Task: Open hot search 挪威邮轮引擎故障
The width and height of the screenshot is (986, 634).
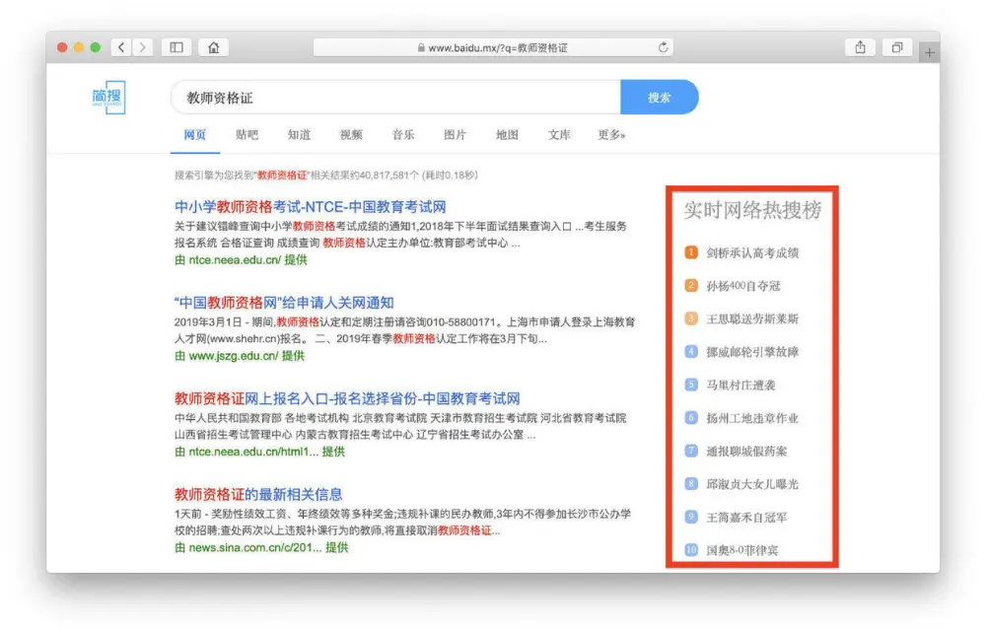Action: (x=752, y=352)
